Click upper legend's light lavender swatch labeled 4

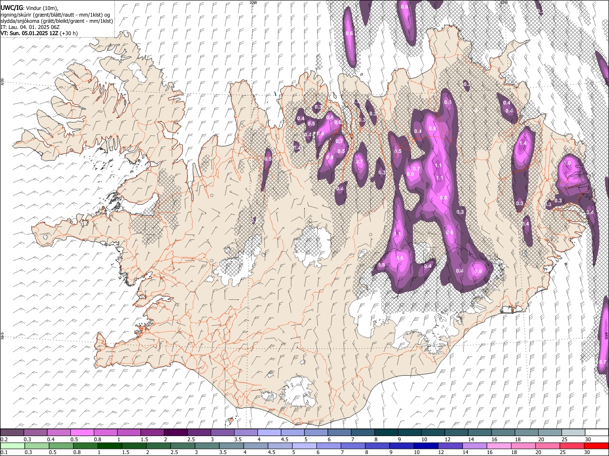click(x=269, y=432)
